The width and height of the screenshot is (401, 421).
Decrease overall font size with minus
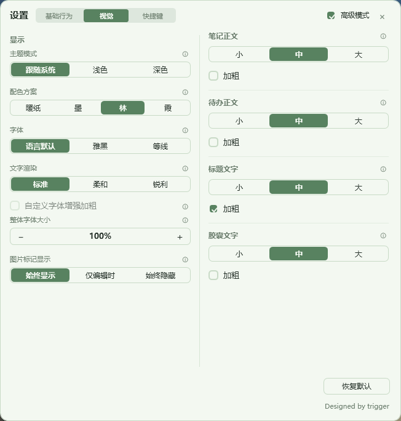(x=21, y=237)
